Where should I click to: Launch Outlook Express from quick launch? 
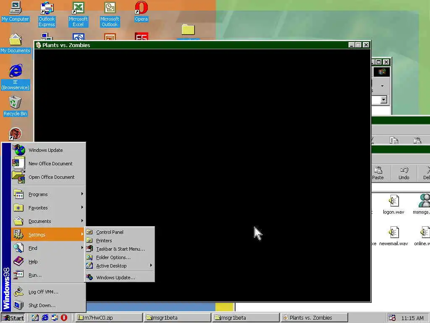click(55, 318)
